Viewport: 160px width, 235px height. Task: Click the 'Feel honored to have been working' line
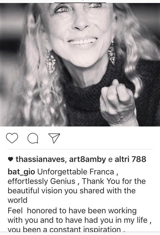tap(72, 211)
